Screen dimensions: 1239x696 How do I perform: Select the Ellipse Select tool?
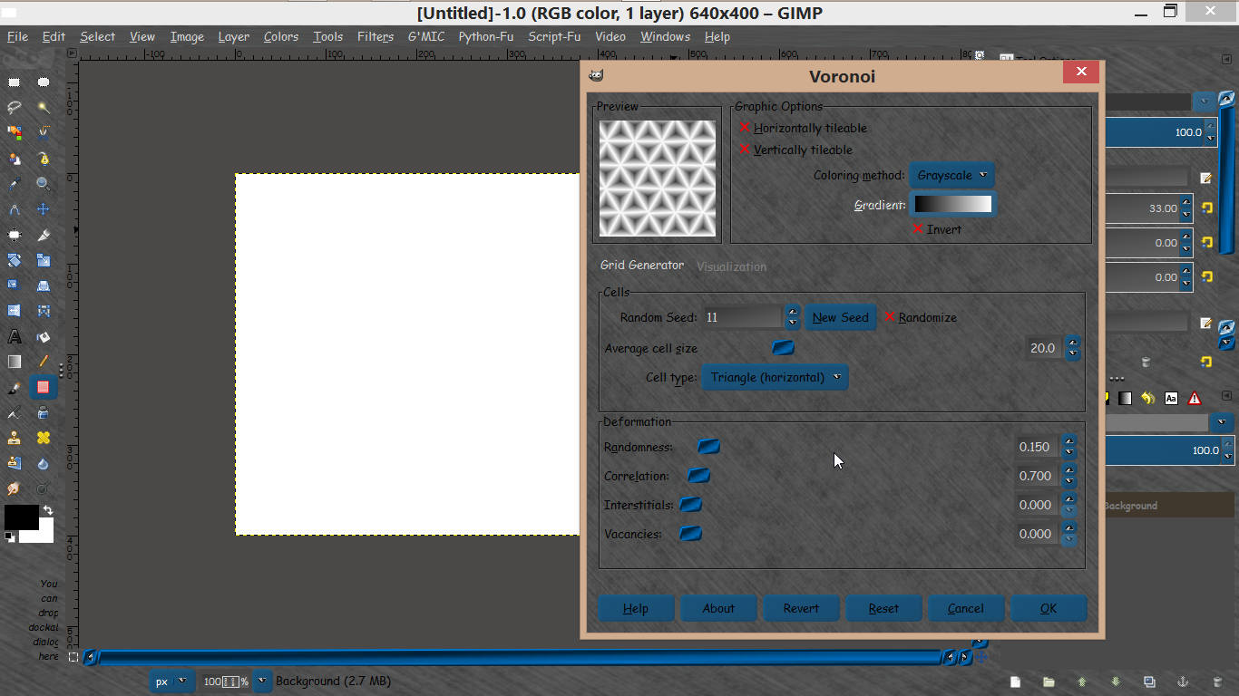pos(44,82)
